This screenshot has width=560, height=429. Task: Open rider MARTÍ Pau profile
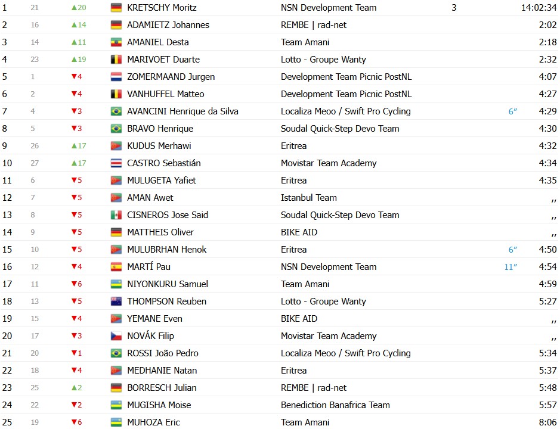point(149,266)
